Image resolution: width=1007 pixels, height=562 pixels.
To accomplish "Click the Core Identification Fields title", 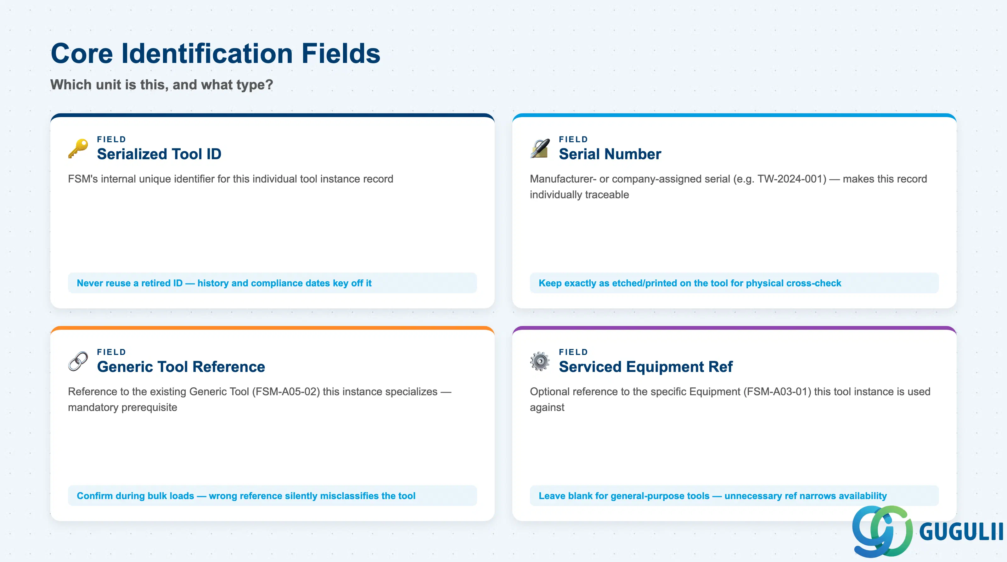I will coord(215,53).
